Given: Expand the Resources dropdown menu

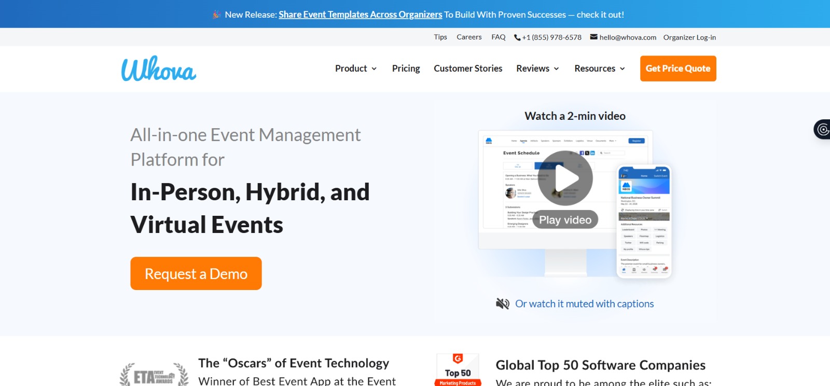Looking at the screenshot, I should pyautogui.click(x=600, y=68).
